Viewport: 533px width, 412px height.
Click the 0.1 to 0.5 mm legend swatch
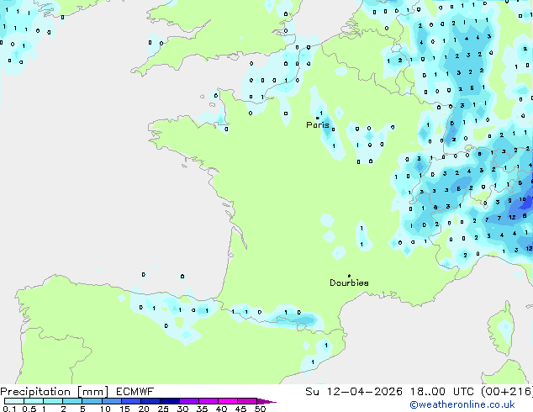coord(14,401)
